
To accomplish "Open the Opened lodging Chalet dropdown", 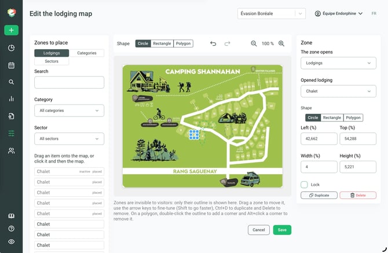I will (x=338, y=91).
